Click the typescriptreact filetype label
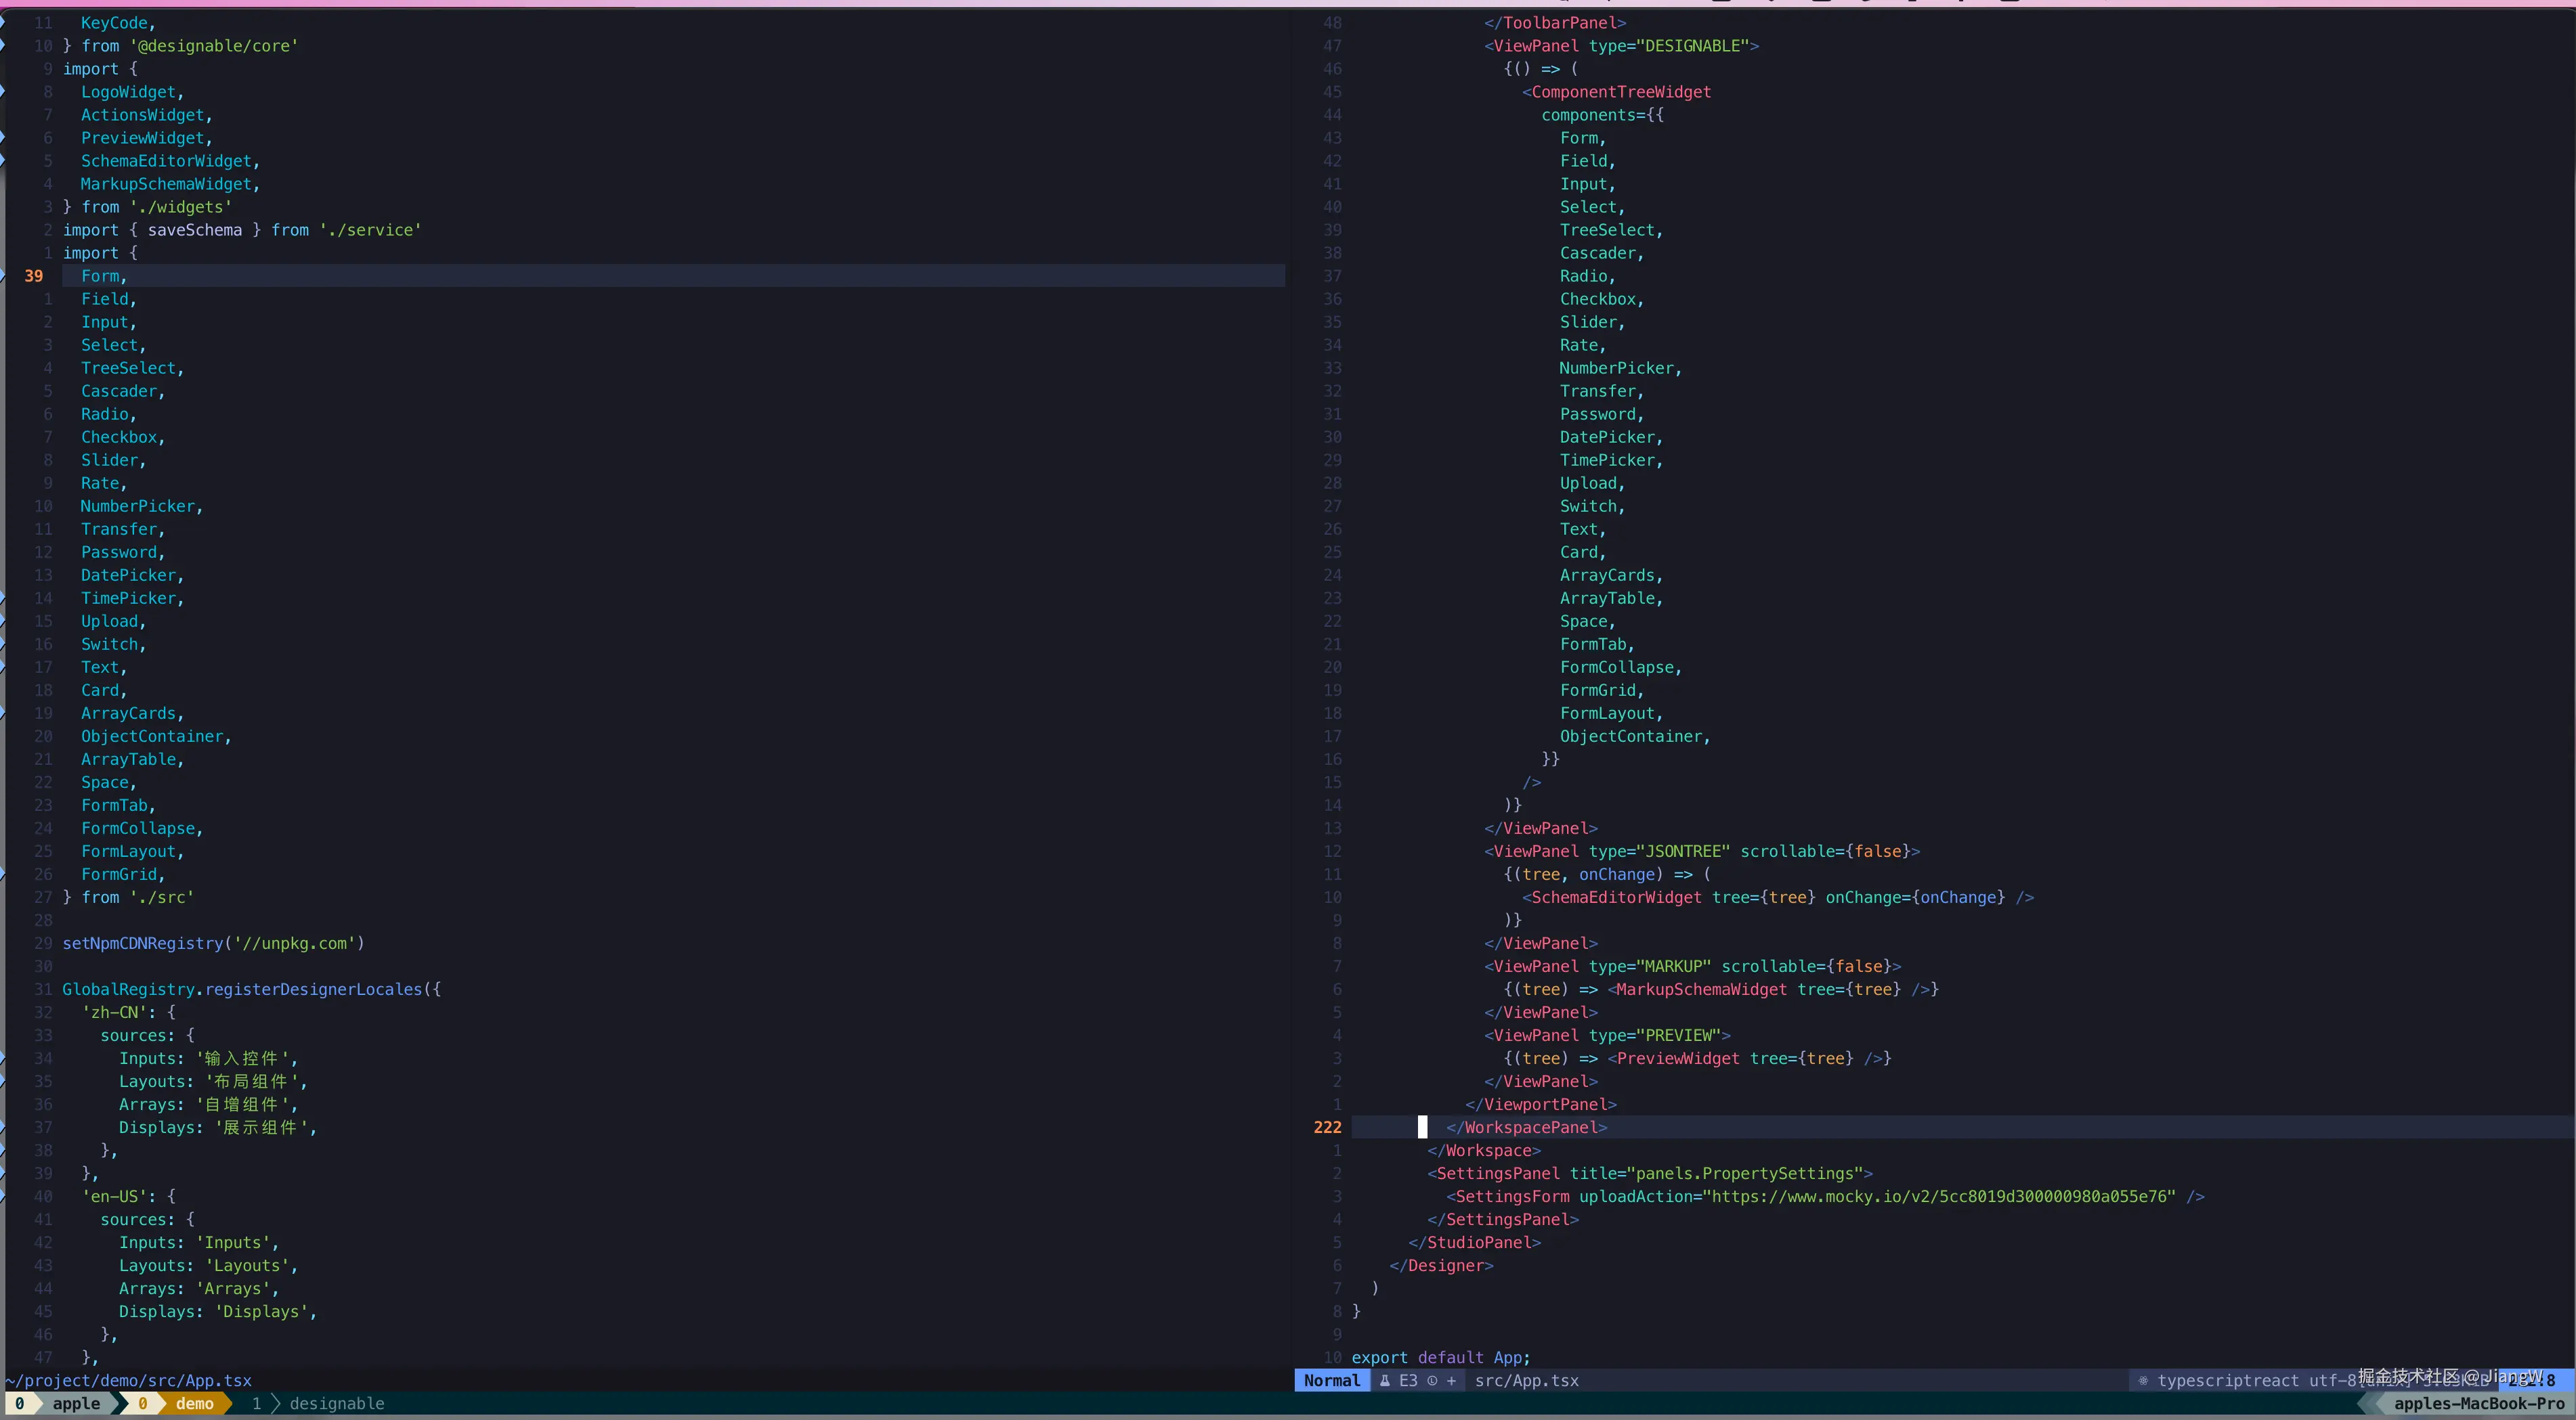The width and height of the screenshot is (2576, 1420). pos(2227,1380)
